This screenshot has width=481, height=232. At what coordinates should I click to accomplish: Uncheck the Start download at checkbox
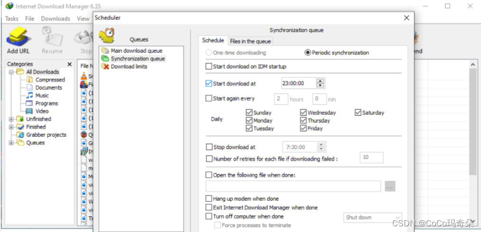click(209, 83)
